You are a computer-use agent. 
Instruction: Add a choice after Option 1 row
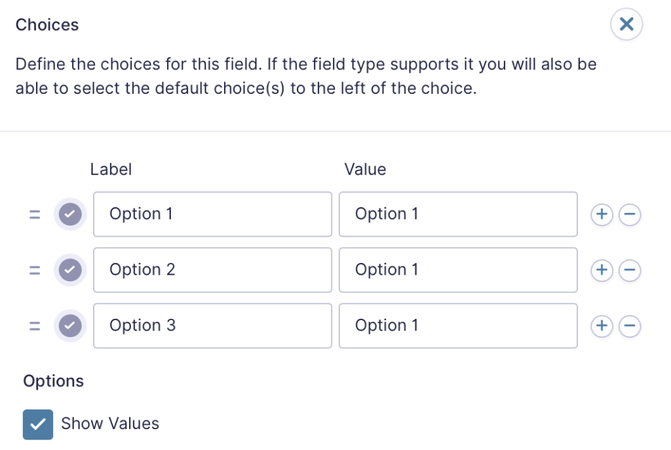tap(602, 214)
